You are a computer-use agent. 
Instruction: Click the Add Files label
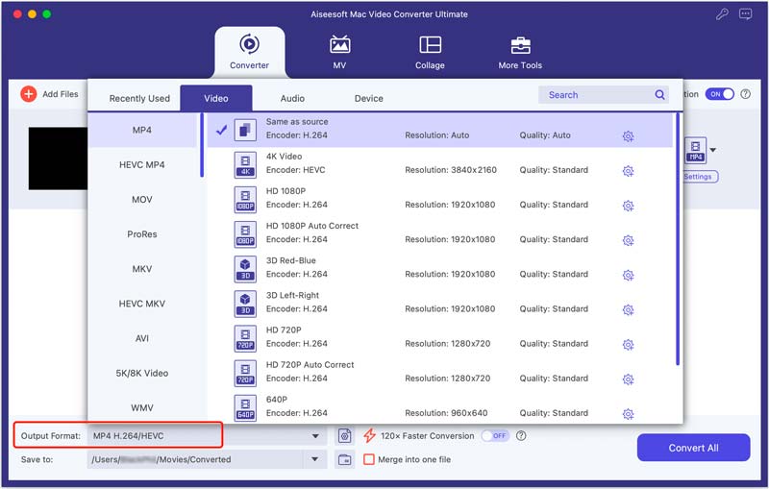tap(61, 94)
